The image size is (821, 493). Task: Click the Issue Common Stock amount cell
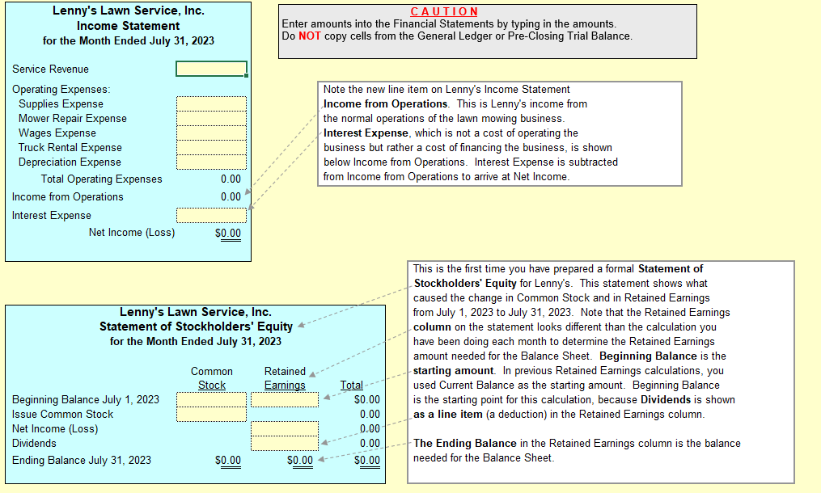(x=210, y=414)
